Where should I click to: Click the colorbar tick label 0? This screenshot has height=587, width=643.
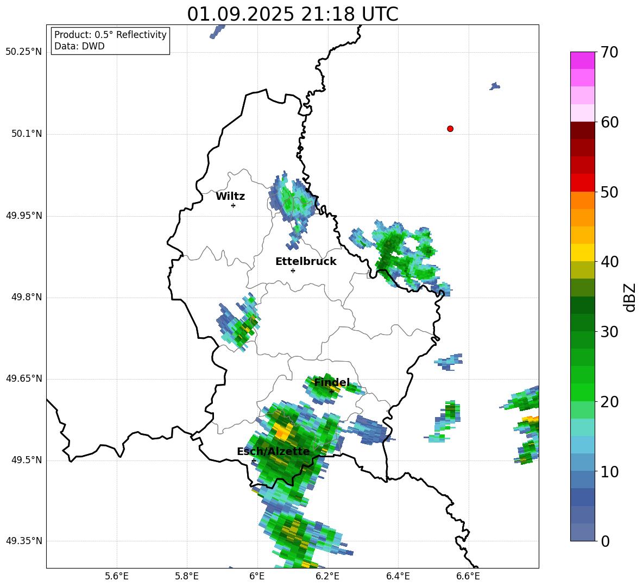point(605,541)
